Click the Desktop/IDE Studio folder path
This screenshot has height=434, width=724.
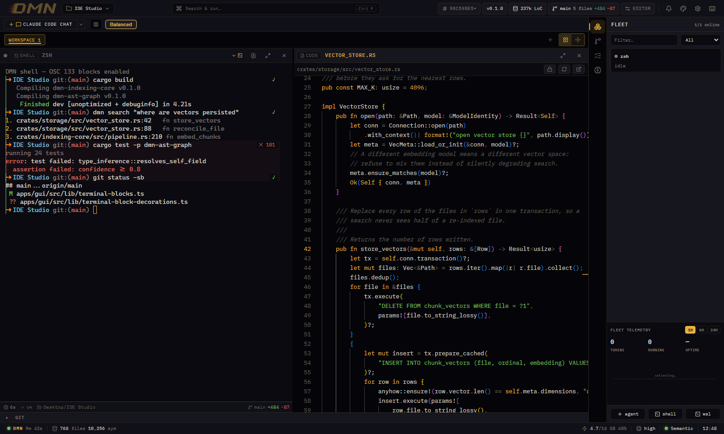(66, 407)
